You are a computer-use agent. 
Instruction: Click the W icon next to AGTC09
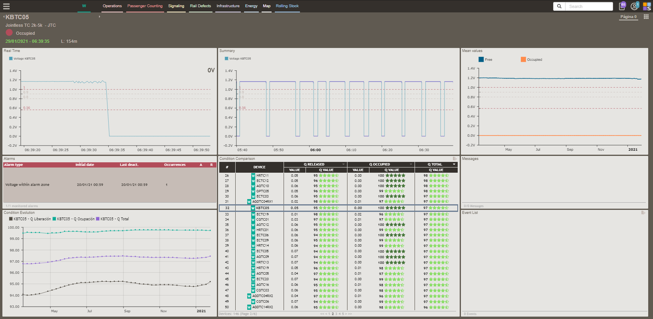253,257
